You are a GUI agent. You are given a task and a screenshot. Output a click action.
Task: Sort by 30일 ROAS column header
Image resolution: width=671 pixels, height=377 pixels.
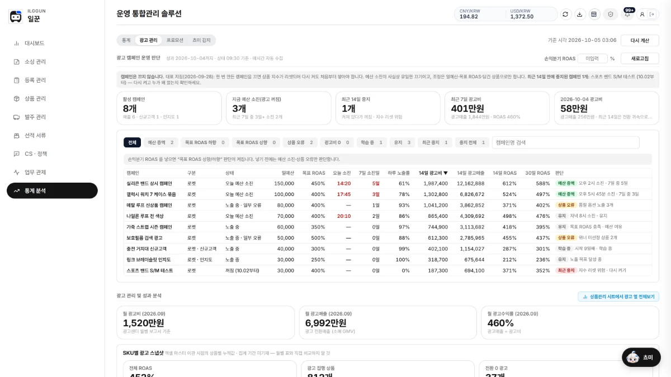[x=537, y=173]
